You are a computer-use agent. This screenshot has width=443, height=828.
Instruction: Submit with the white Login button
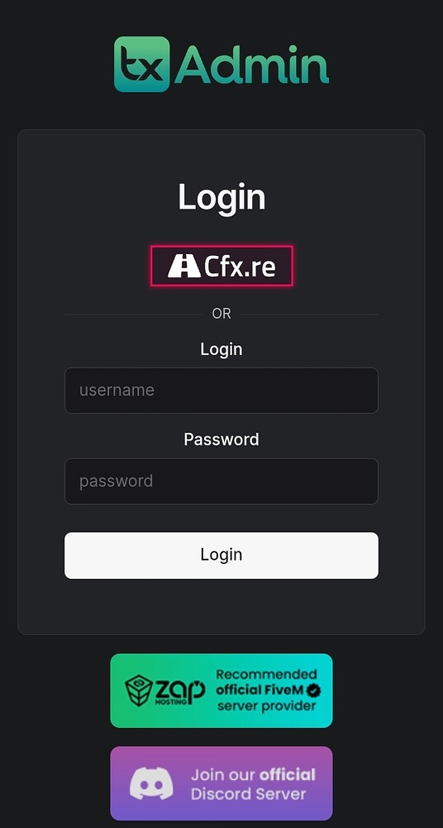221,555
